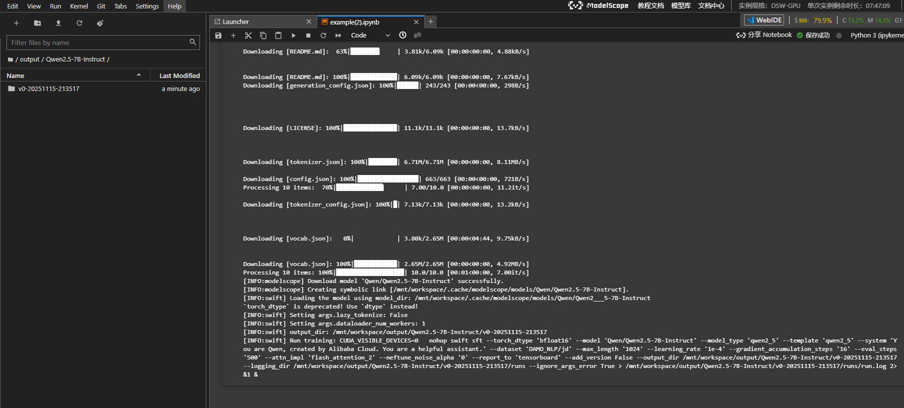Open the new tab plus button
Viewport: 904px width, 408px height.
(x=431, y=21)
